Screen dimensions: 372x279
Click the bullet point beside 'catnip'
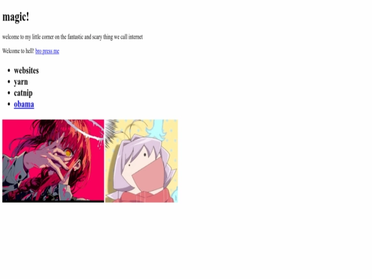click(9, 93)
